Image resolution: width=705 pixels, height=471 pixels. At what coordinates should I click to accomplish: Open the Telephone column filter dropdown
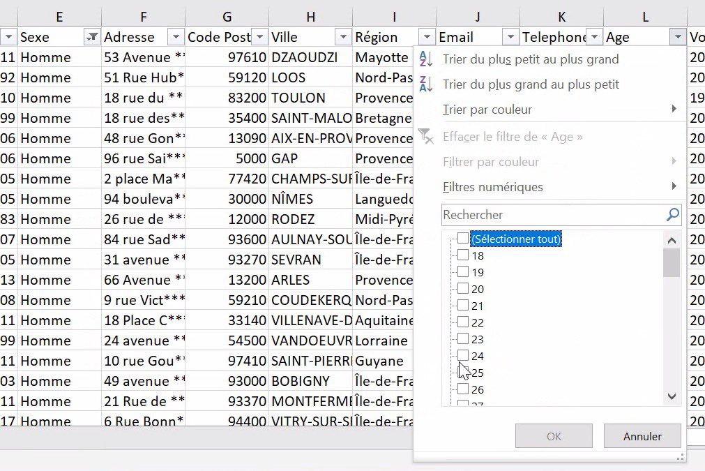pos(593,36)
